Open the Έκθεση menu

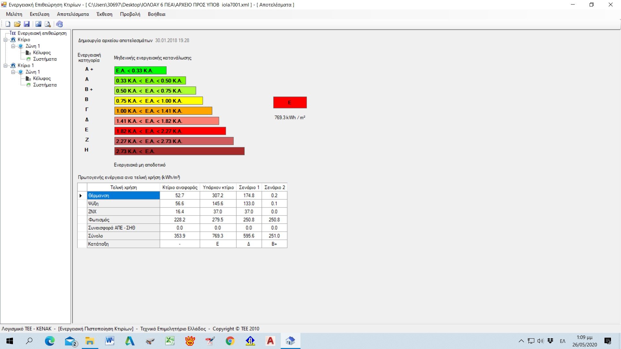[x=104, y=14]
